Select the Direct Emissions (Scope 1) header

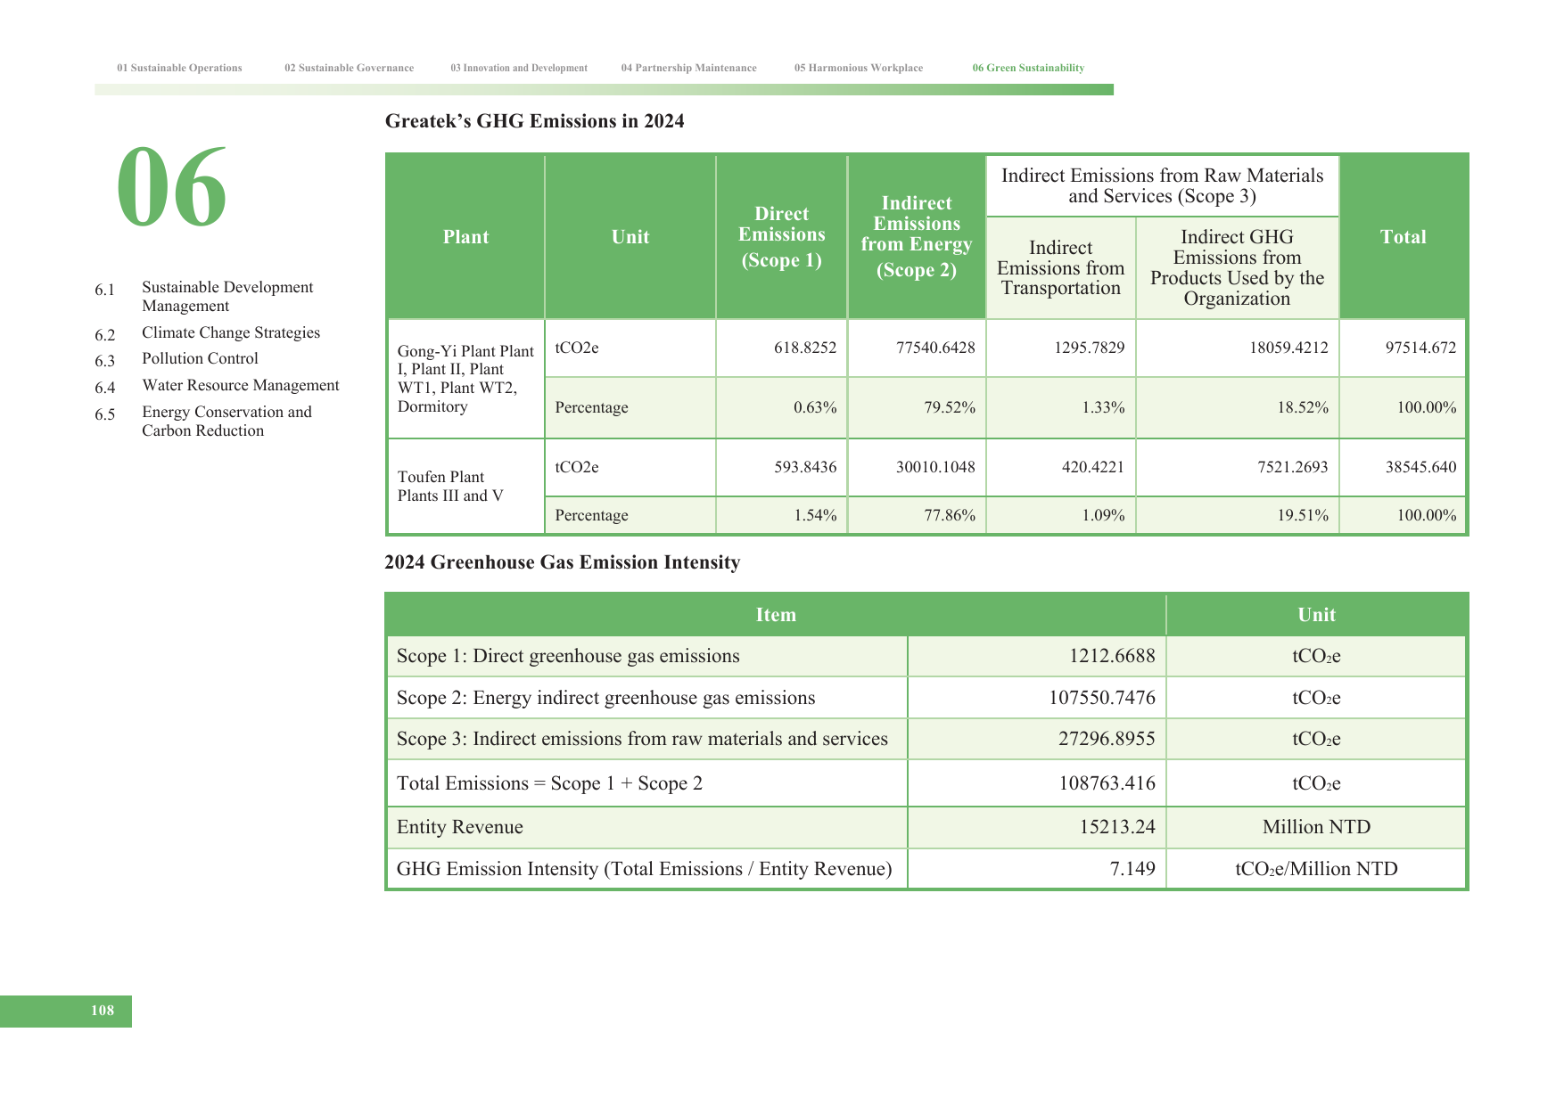(x=782, y=237)
